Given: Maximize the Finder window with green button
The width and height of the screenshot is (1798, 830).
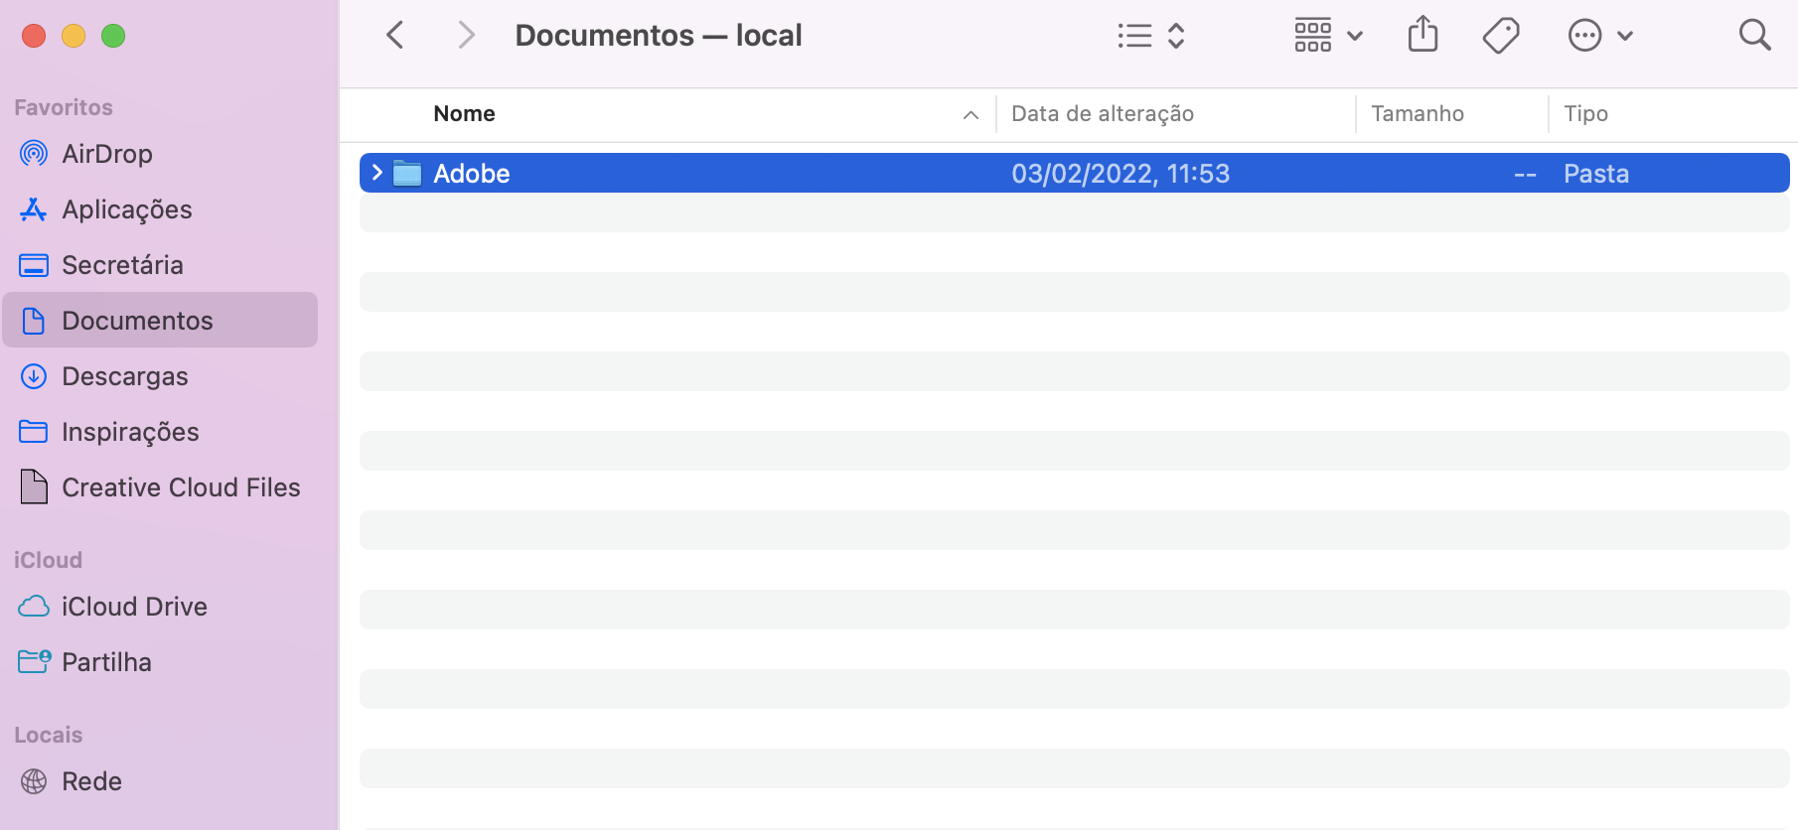Looking at the screenshot, I should click(x=113, y=36).
